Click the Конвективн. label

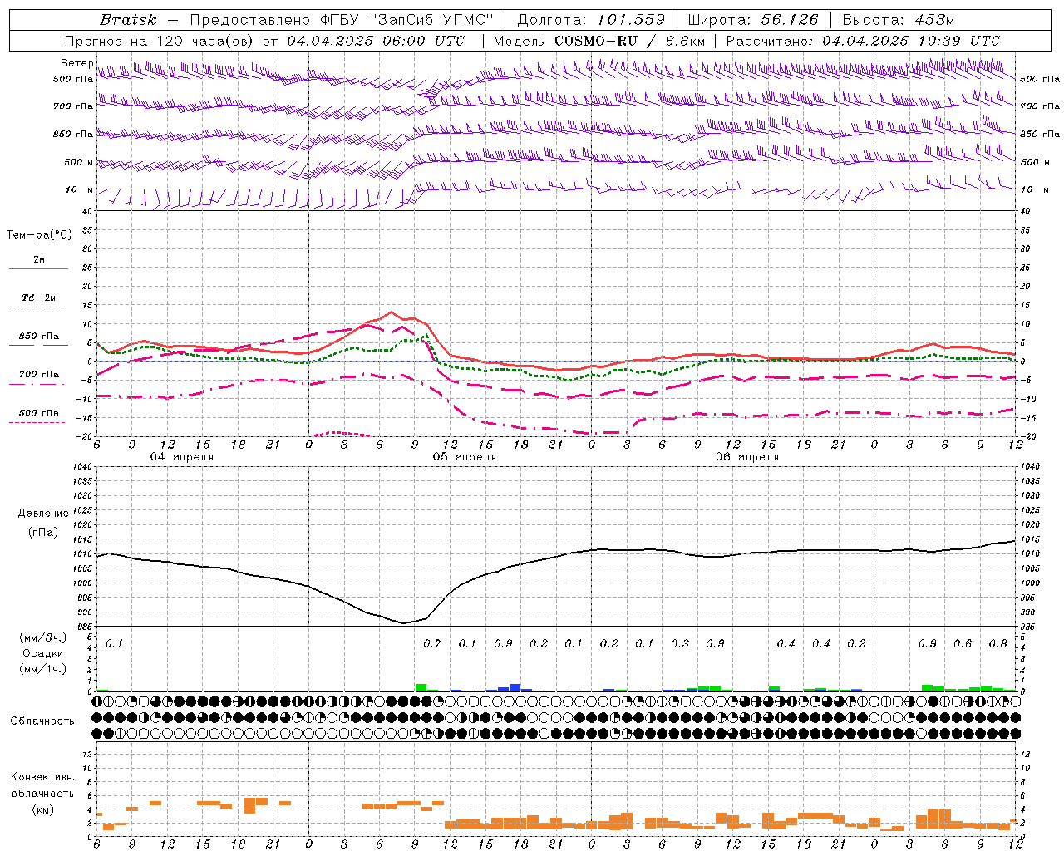(42, 777)
